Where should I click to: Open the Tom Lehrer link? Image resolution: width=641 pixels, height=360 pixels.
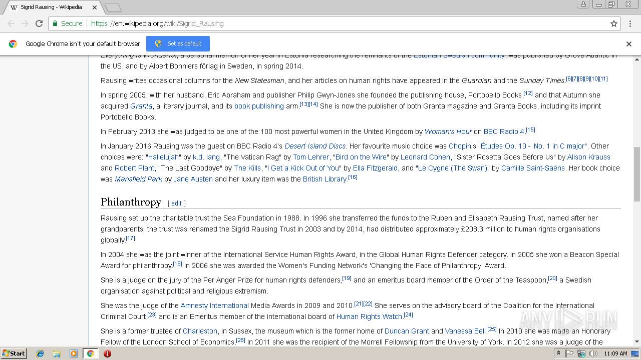coord(311,157)
